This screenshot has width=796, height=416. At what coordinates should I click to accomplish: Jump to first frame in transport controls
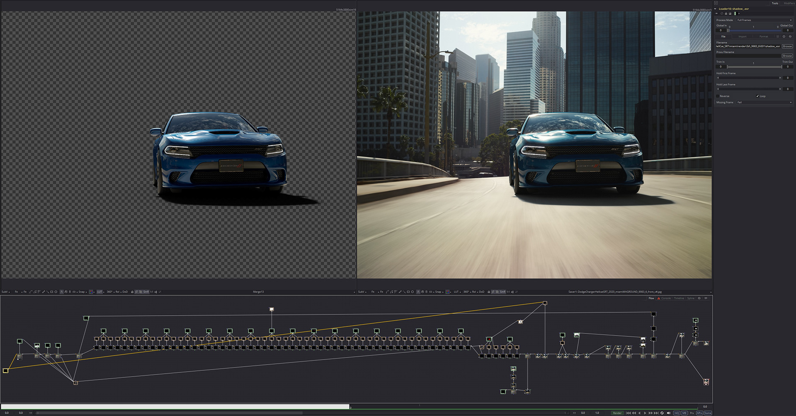628,413
